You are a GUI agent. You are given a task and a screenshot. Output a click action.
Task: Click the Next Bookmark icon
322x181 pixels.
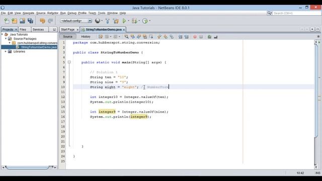pos(166,37)
